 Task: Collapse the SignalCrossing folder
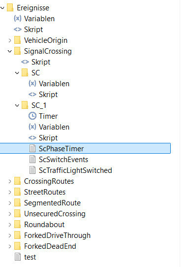coord(10,51)
